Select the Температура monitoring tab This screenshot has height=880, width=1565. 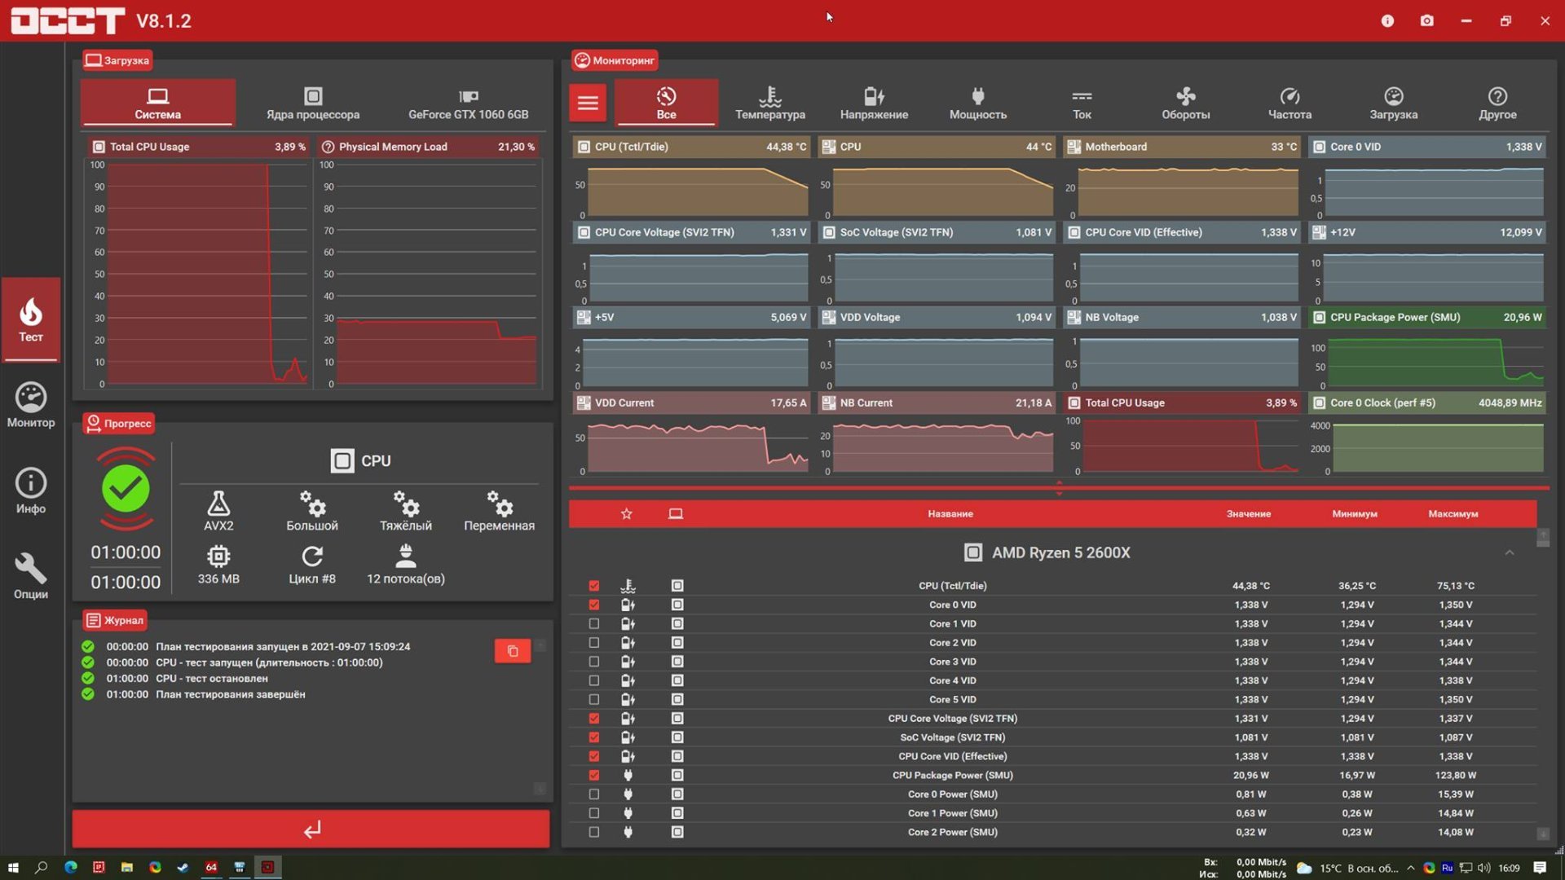[x=770, y=103]
